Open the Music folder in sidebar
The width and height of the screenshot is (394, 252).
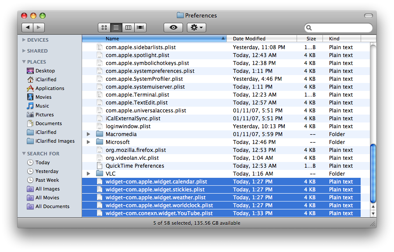pyautogui.click(x=42, y=106)
